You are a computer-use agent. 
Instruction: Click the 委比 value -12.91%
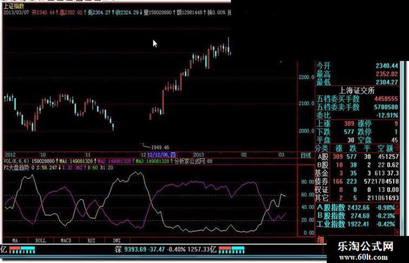(x=387, y=115)
